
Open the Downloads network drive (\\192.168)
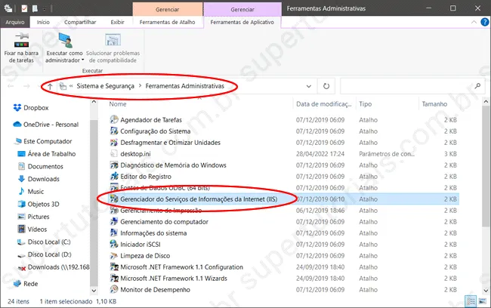pyautogui.click(x=53, y=267)
